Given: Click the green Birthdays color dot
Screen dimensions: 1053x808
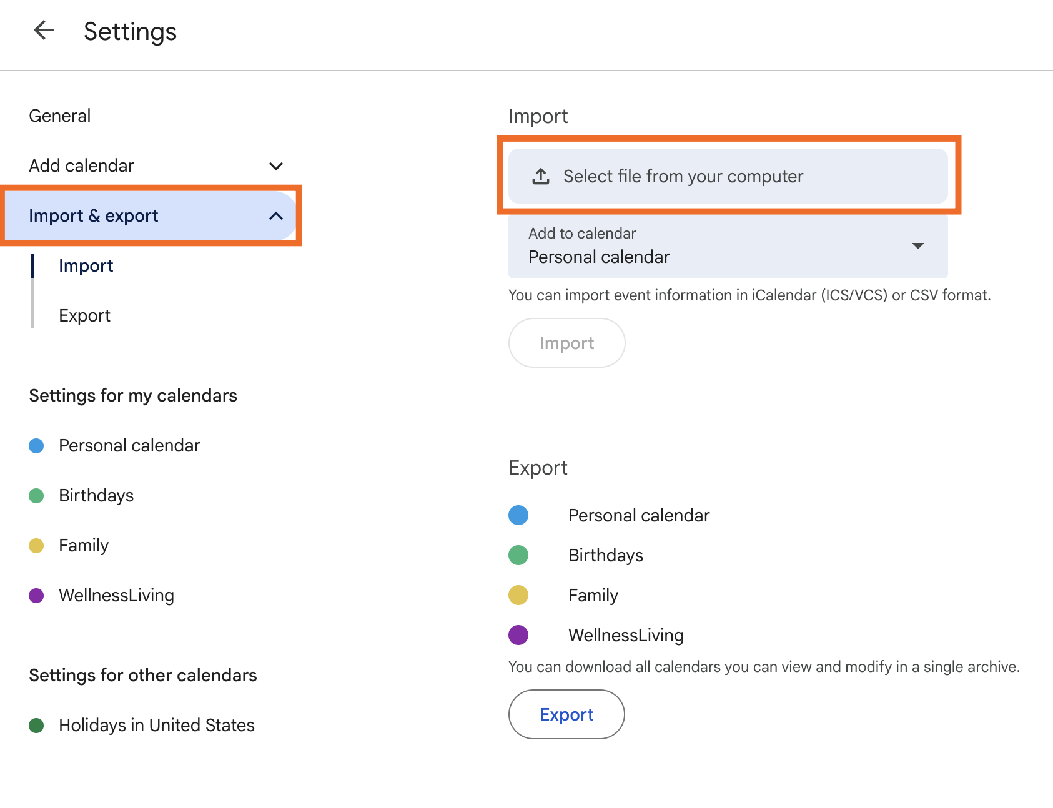Looking at the screenshot, I should pos(36,495).
